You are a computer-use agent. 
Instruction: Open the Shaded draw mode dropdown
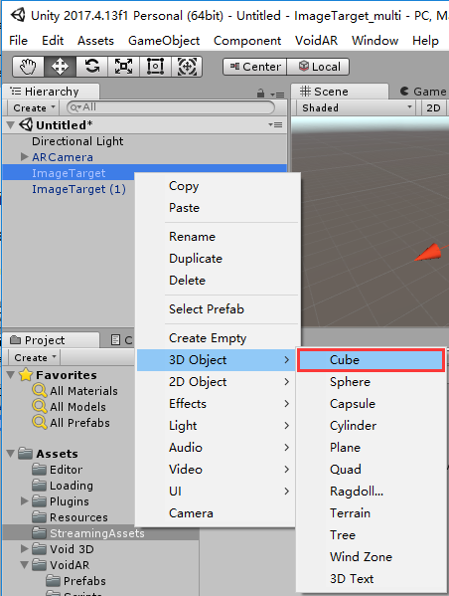(356, 107)
